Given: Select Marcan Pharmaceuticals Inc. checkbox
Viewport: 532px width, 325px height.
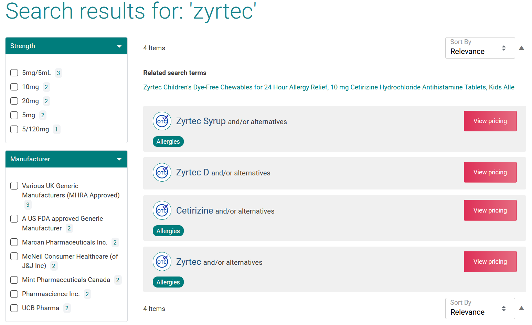Looking at the screenshot, I should [x=14, y=242].
